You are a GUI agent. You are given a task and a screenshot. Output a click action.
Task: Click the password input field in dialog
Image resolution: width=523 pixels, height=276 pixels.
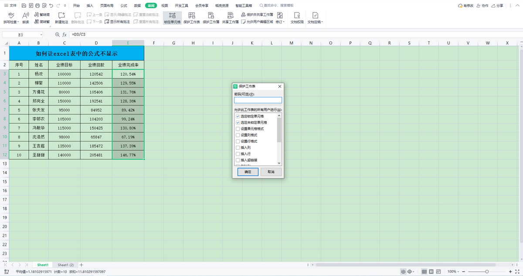(258, 100)
